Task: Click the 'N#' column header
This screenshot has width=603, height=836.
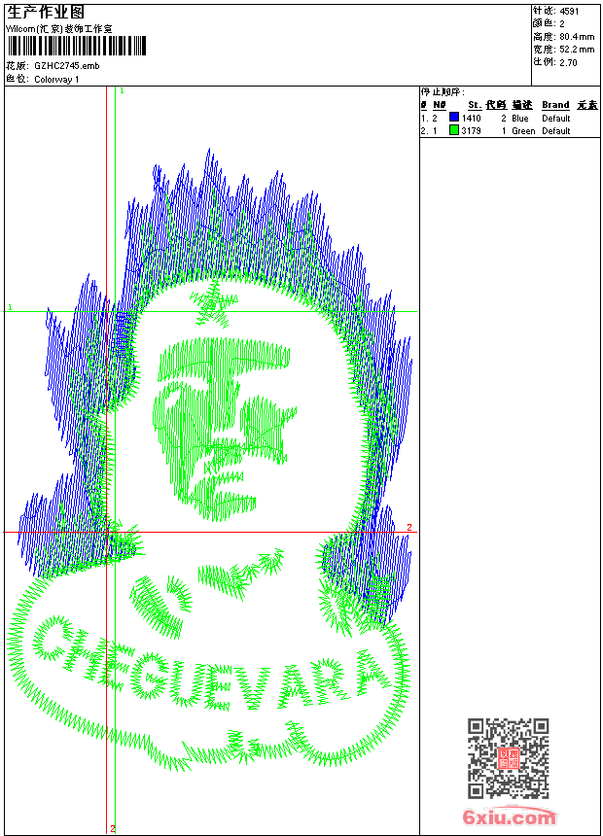Action: pyautogui.click(x=440, y=105)
